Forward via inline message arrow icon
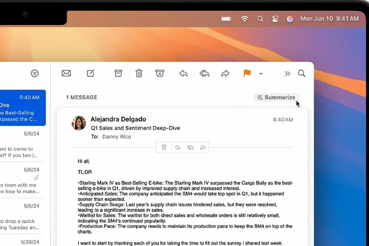This screenshot has width=369, height=246. click(x=202, y=148)
